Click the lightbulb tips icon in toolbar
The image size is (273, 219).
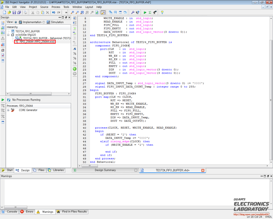pos(162,12)
